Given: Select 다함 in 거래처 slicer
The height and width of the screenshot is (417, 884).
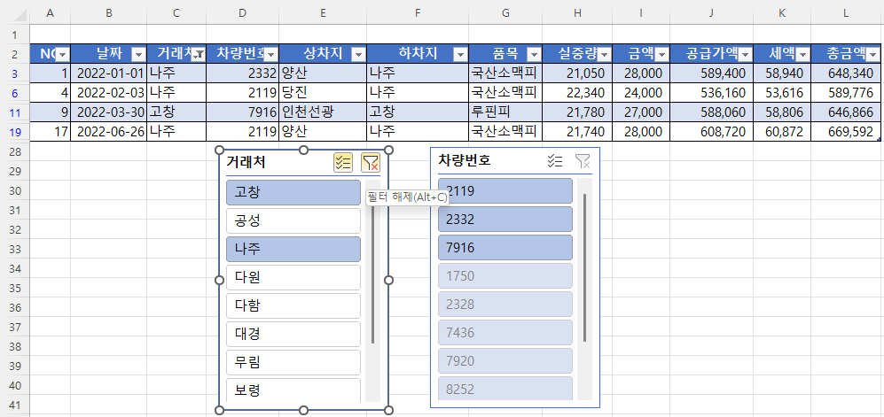Looking at the screenshot, I should tap(293, 305).
